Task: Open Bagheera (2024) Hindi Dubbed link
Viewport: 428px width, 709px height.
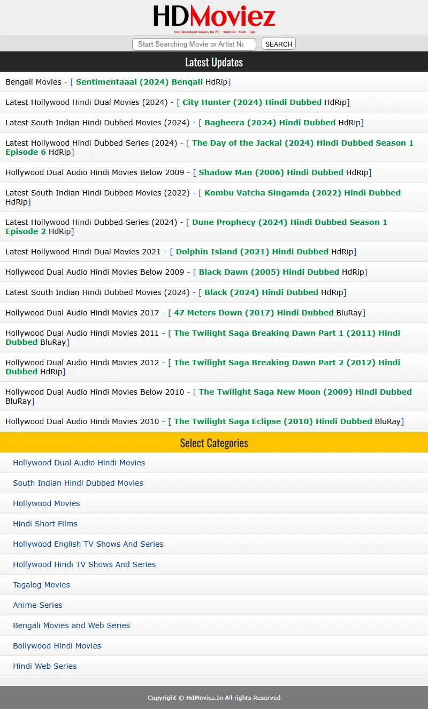Action: pyautogui.click(x=270, y=123)
